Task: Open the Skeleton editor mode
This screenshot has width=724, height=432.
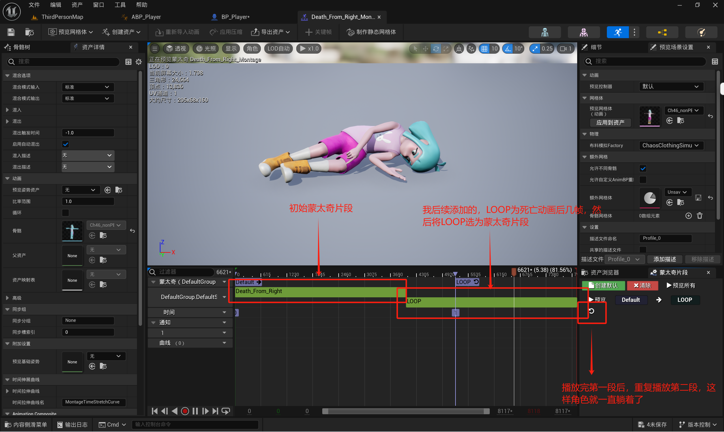Action: point(545,32)
